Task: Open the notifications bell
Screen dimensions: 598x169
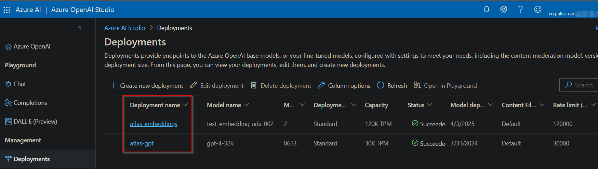Action: tap(487, 9)
